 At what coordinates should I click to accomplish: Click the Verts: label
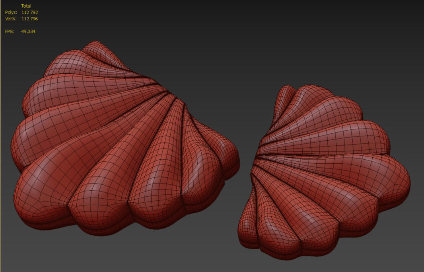coord(11,19)
